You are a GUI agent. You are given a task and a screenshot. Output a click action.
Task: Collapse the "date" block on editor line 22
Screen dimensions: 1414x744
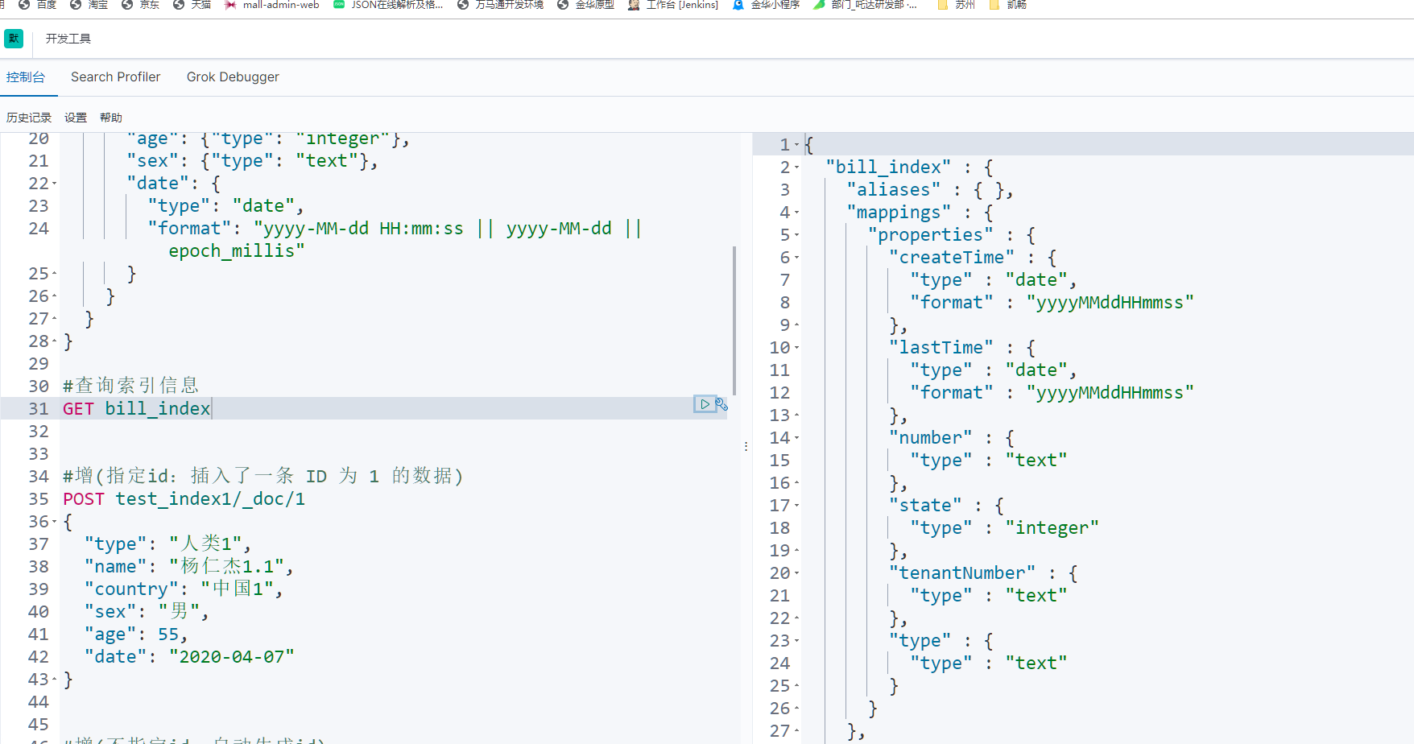(55, 184)
